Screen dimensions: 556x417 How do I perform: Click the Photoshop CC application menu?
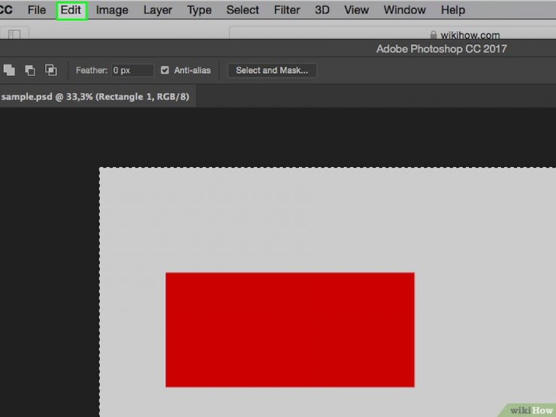tap(6, 10)
